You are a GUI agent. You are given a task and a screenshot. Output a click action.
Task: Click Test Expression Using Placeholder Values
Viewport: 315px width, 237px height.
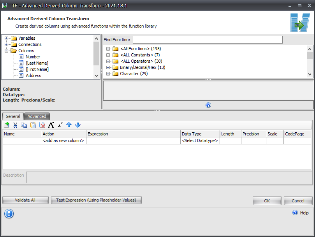96,200
